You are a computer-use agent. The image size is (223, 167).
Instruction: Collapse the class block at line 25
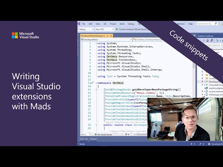pos(96,125)
